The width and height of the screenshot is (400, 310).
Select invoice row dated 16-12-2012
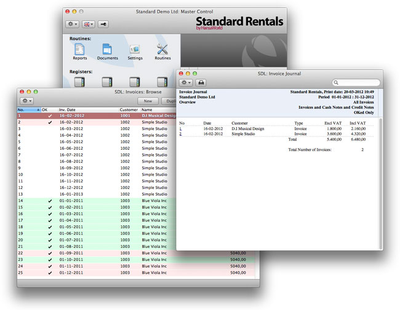coord(97,188)
